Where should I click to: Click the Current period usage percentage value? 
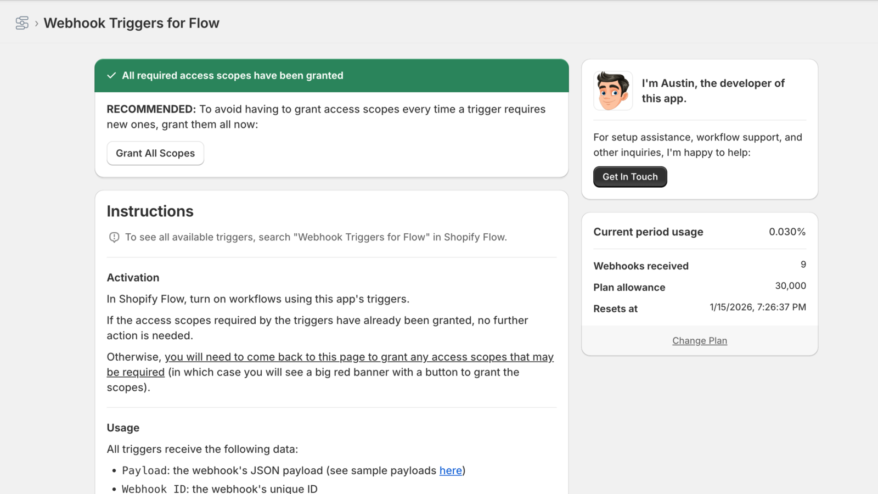pos(787,231)
